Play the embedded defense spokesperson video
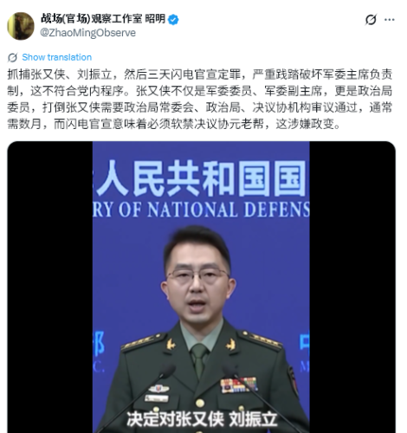The image size is (407, 433). point(201,288)
